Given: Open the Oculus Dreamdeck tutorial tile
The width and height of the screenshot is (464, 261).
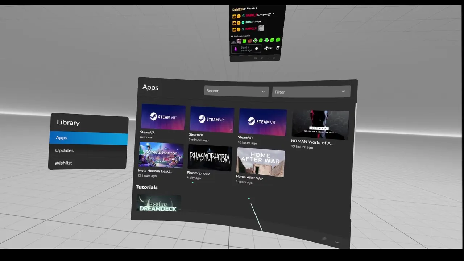Looking at the screenshot, I should click(x=158, y=203).
